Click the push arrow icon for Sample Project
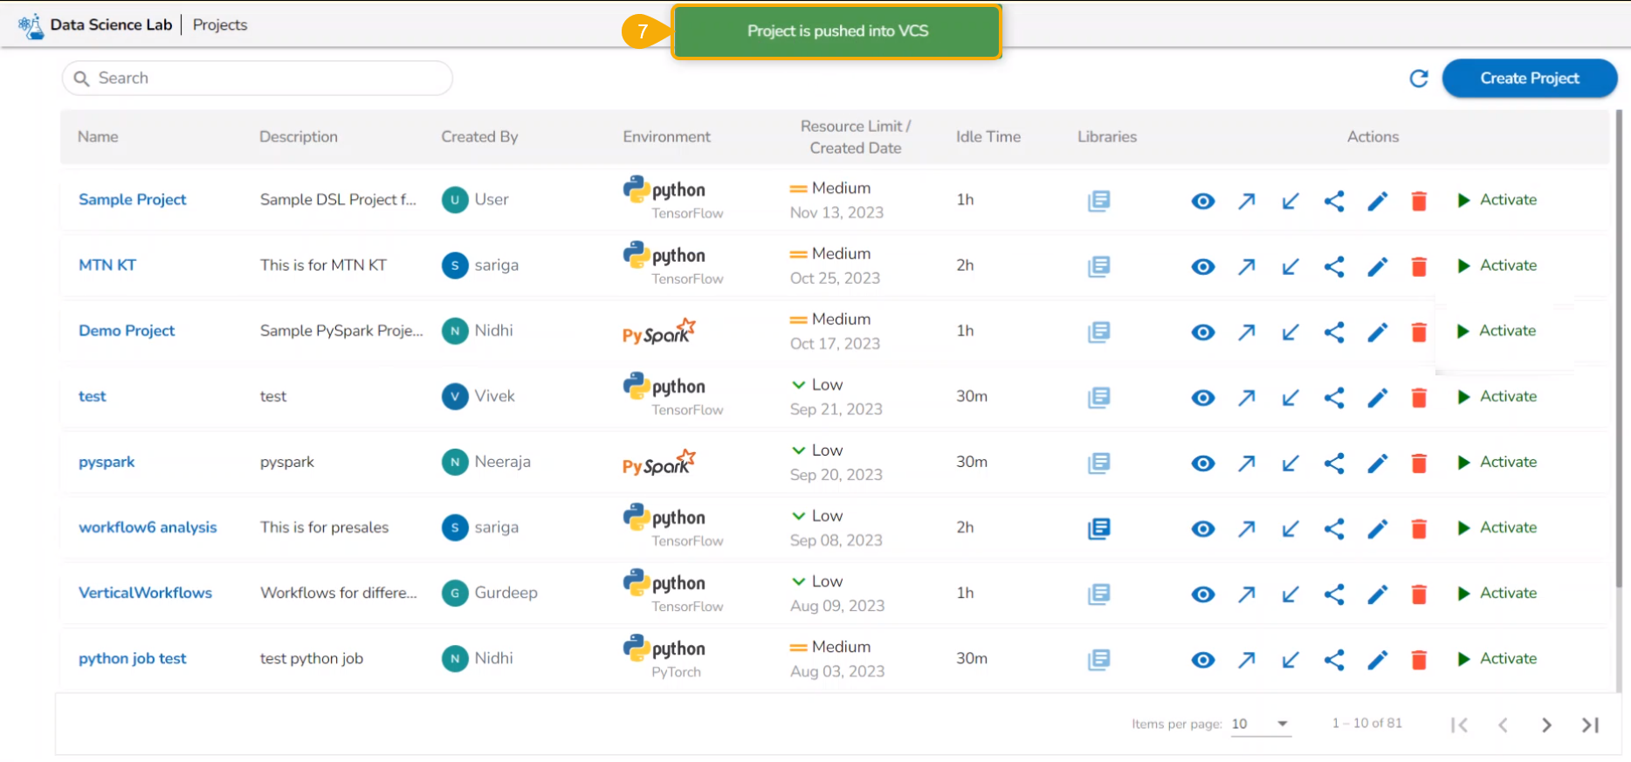Image resolution: width=1631 pixels, height=762 pixels. (1246, 201)
